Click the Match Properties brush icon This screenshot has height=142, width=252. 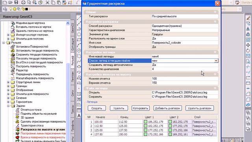coord(65,2)
